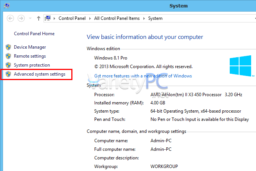Go back with the Back arrow

coord(10,18)
